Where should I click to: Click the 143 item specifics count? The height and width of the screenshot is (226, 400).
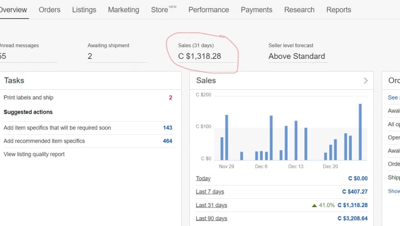pyautogui.click(x=168, y=128)
